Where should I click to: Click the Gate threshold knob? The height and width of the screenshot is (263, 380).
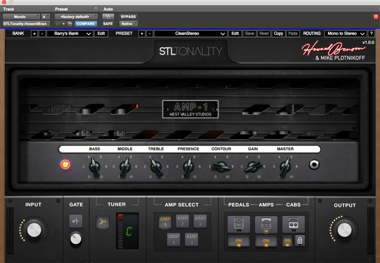pyautogui.click(x=75, y=239)
